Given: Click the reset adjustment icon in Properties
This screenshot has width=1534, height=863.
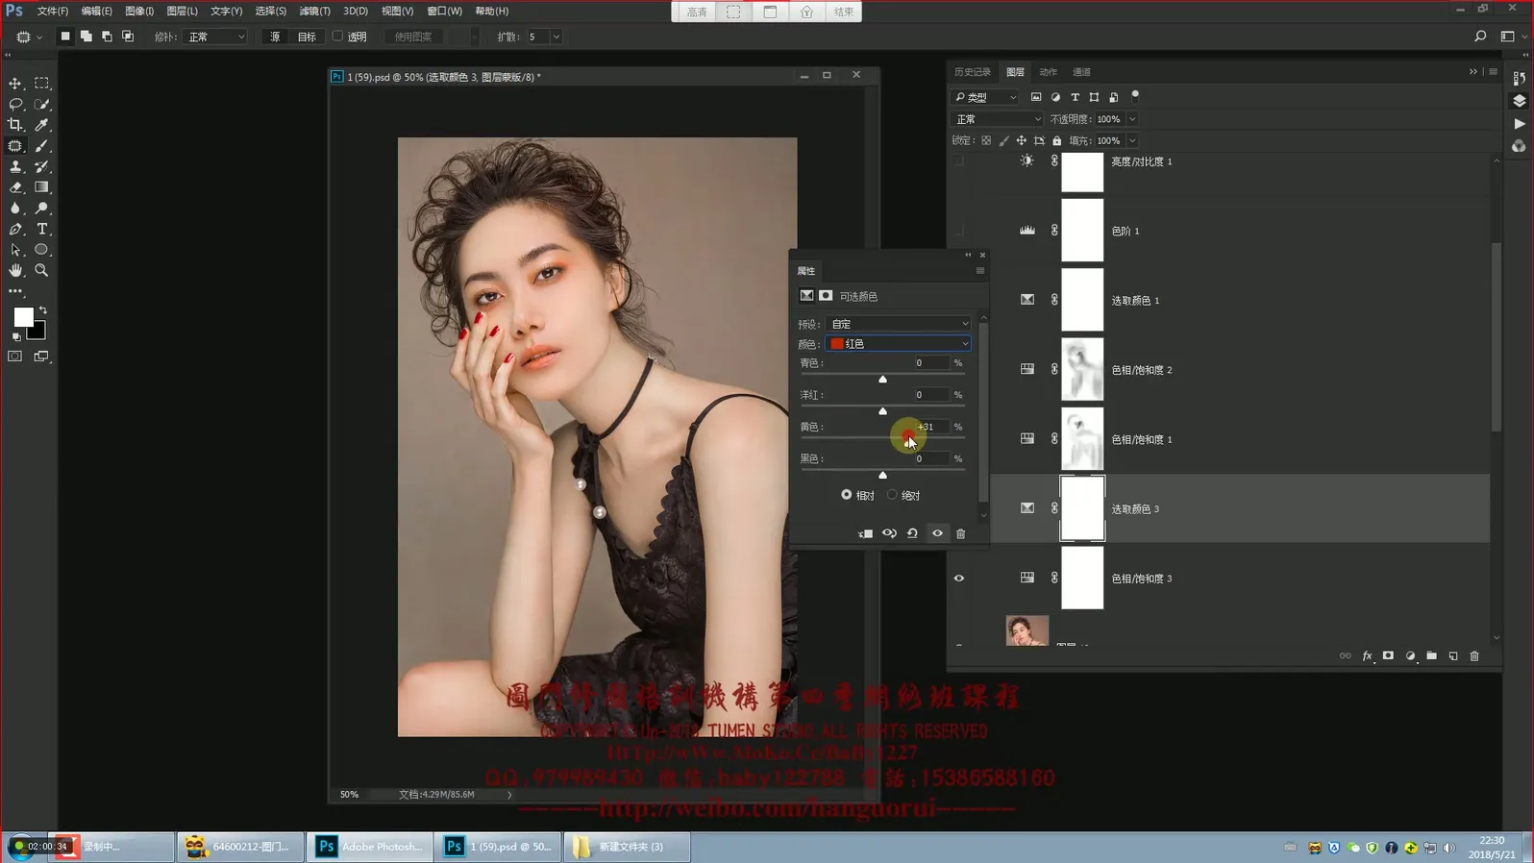Looking at the screenshot, I should pos(912,534).
